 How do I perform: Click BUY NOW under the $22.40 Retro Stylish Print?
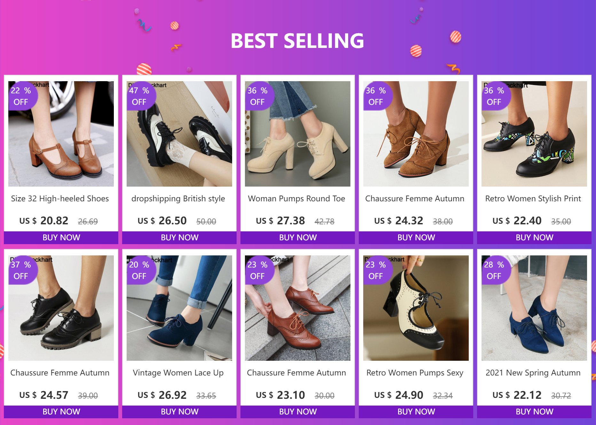tap(534, 237)
